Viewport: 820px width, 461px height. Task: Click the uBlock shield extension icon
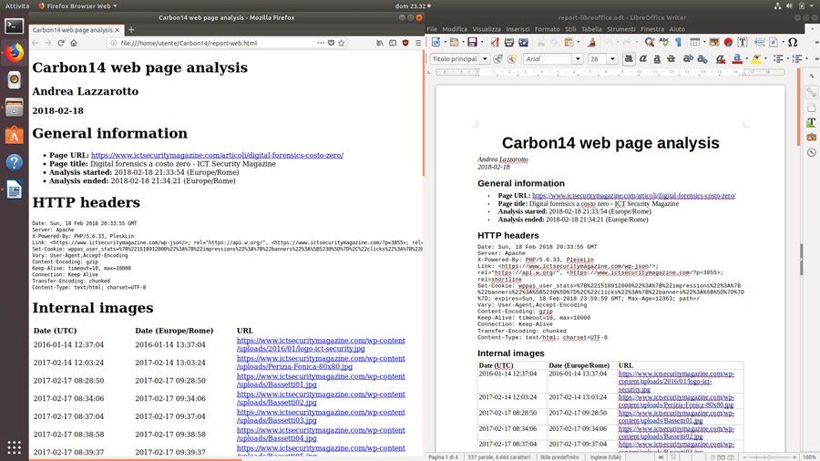coord(405,43)
